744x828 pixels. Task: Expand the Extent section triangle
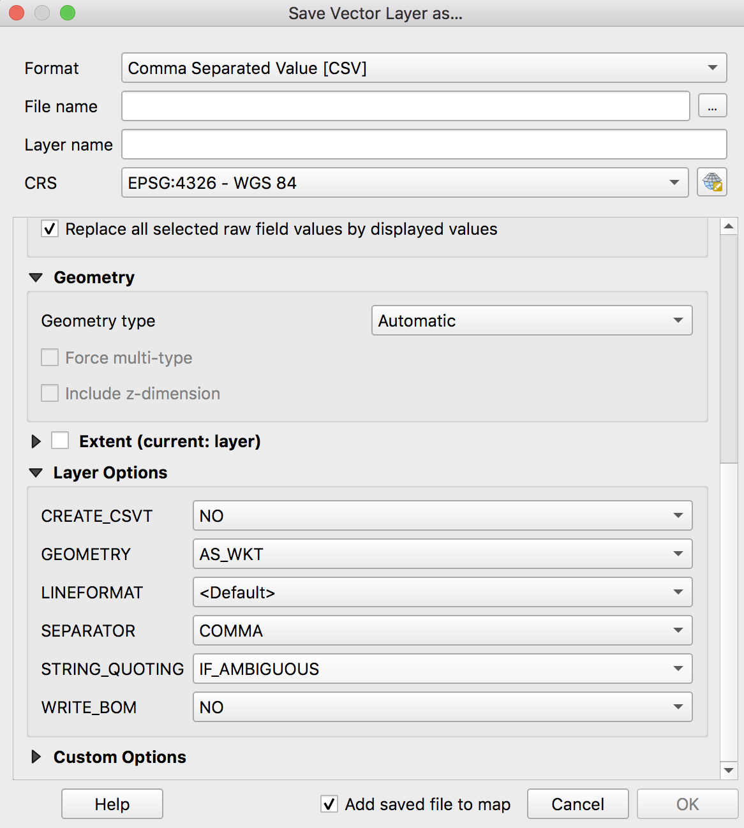pyautogui.click(x=36, y=441)
